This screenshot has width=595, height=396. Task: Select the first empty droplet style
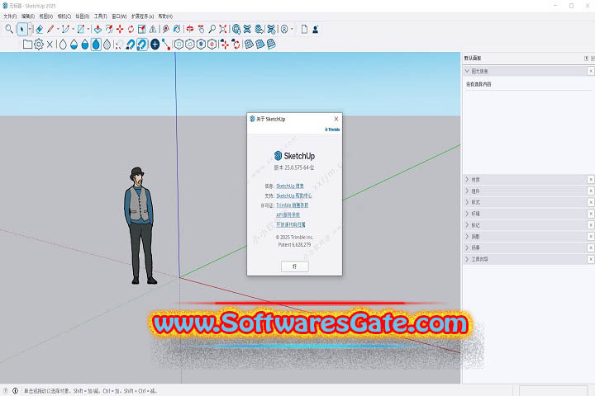click(63, 45)
